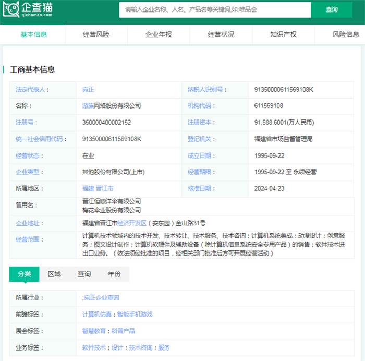
Task: Open the 技术咨询 business tag
Action: 141,348
